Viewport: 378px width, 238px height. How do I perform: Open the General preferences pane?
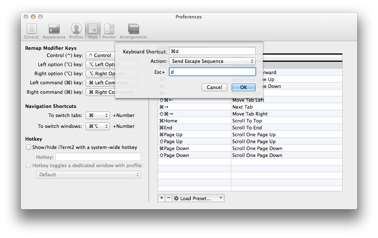[31, 31]
